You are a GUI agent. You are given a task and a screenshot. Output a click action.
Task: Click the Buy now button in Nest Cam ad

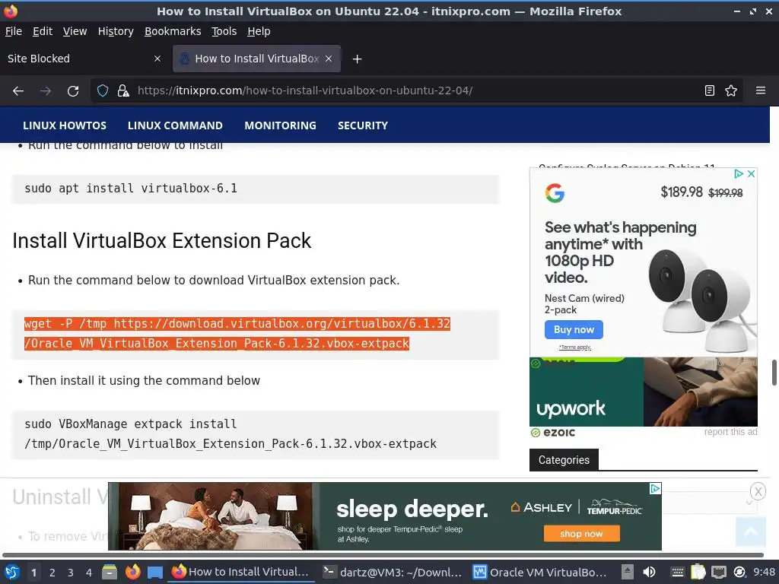coord(574,330)
